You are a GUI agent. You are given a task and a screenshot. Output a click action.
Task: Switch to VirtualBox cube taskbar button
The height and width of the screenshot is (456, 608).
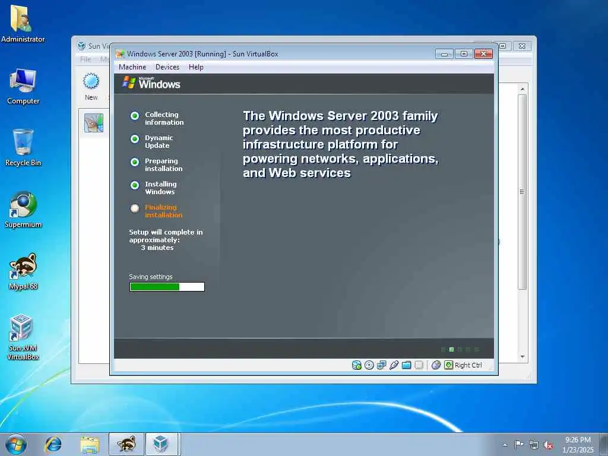point(161,444)
